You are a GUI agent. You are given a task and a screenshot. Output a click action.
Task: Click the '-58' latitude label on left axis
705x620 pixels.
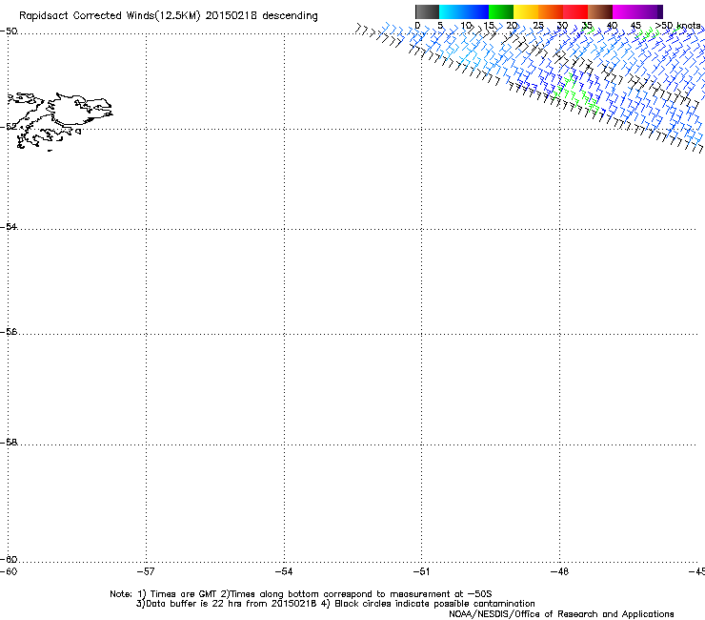tap(9, 443)
